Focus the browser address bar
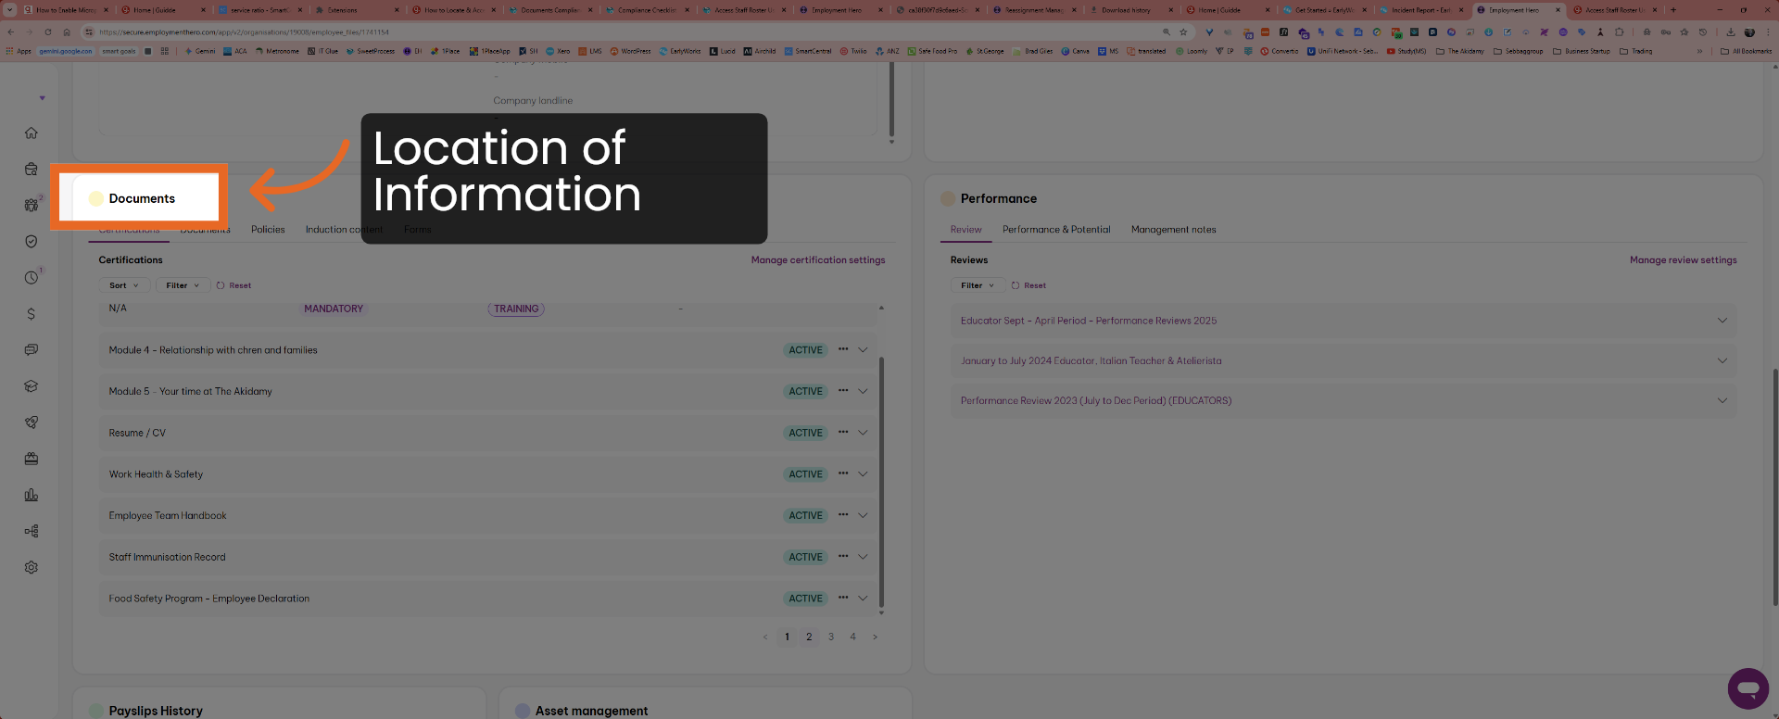This screenshot has height=719, width=1779. [x=621, y=32]
